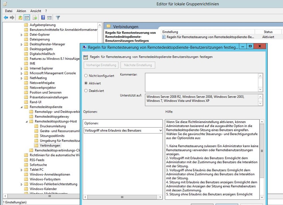
Task: Select the Deaktiviert radio button
Action: pos(86,91)
